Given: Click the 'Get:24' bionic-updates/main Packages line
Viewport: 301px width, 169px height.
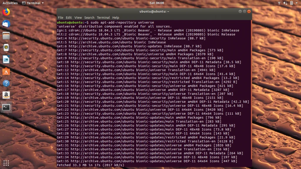Looking at the screenshot, I should click(139, 117).
